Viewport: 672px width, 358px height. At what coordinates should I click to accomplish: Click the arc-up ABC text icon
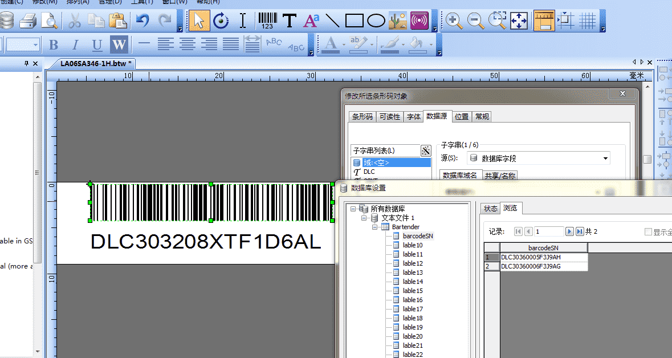pos(274,42)
